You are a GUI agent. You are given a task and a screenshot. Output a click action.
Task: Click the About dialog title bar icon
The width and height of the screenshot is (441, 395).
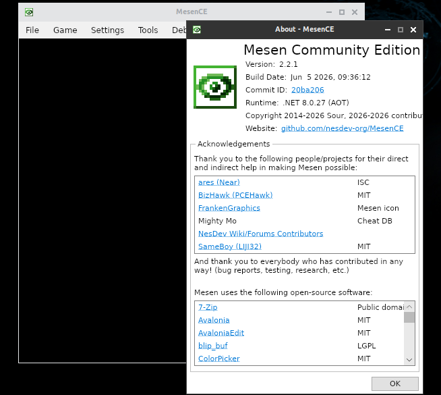(197, 30)
